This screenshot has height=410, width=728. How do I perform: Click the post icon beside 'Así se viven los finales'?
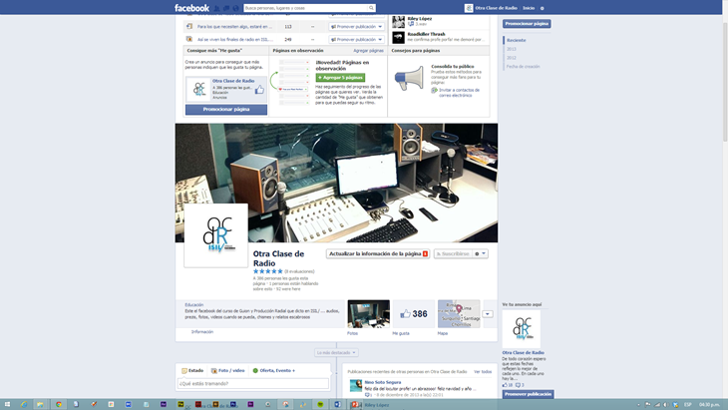click(188, 39)
